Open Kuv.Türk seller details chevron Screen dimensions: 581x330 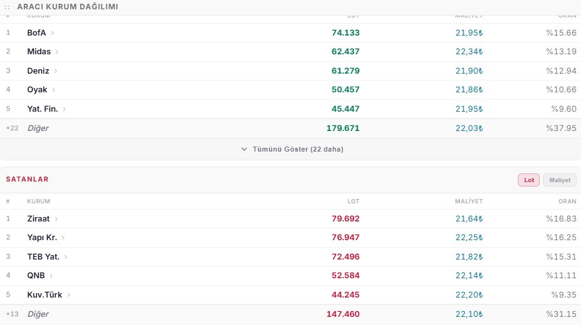pos(69,295)
